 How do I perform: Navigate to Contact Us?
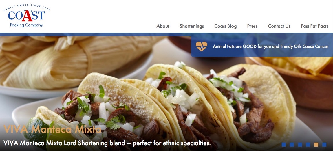pos(279,26)
